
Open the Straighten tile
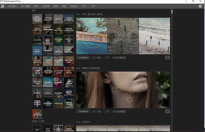coord(37,40)
